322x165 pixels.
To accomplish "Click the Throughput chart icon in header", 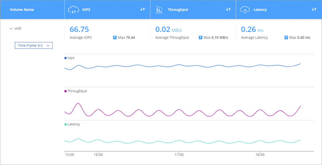I will click(x=159, y=10).
